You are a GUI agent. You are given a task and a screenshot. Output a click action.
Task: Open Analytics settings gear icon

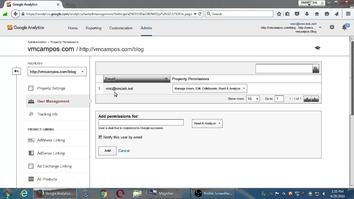coord(332,27)
